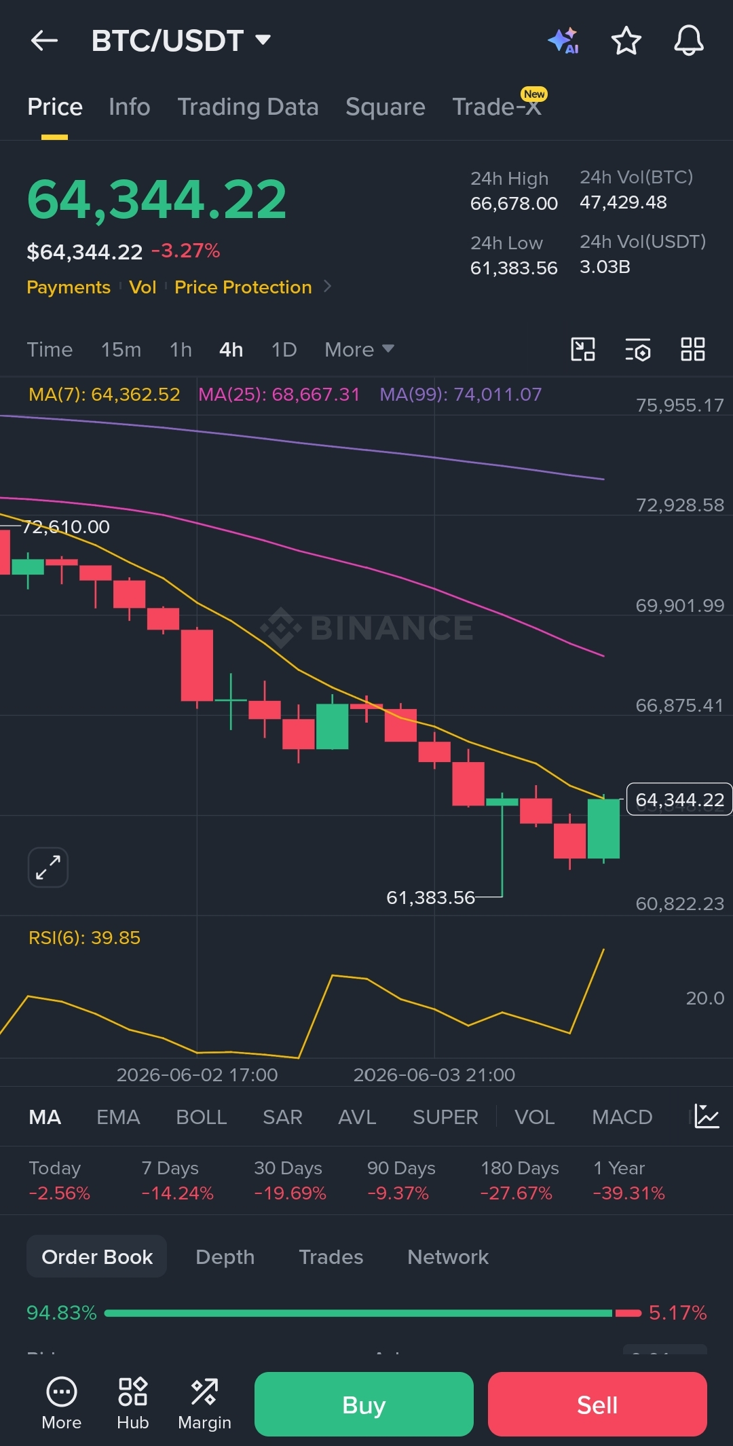This screenshot has width=733, height=1446.
Task: Open the AI assistant sparkle icon
Action: coord(563,41)
